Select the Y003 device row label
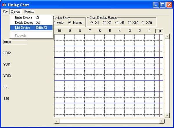This screenshot has width=174, height=128. [x=7, y=76]
